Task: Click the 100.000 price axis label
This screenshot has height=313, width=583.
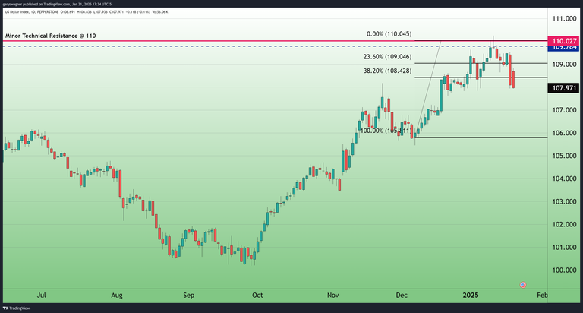Action: tap(563, 270)
